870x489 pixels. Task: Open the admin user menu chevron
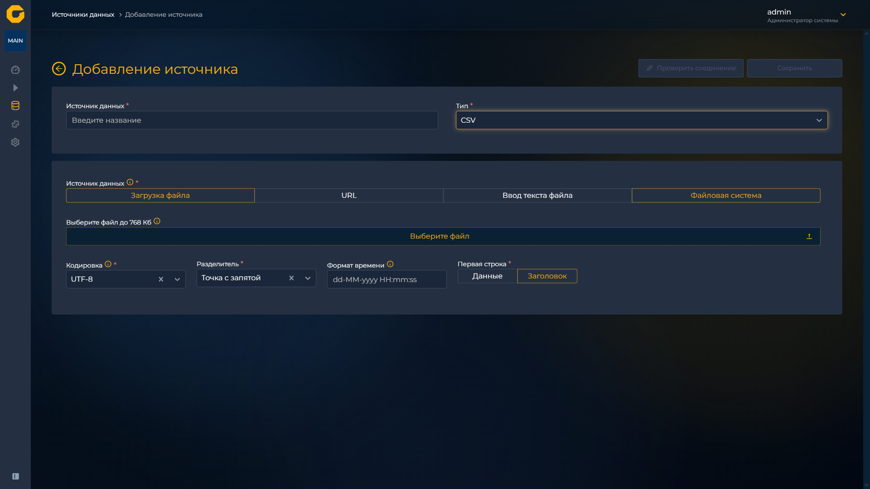click(x=843, y=14)
